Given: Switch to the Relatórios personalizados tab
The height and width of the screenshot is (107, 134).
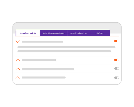Looking at the screenshot, I should [x=54, y=33].
